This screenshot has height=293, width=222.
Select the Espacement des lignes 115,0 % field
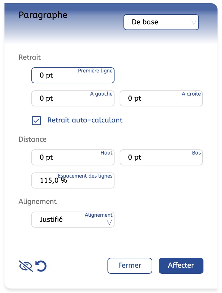pyautogui.click(x=73, y=180)
